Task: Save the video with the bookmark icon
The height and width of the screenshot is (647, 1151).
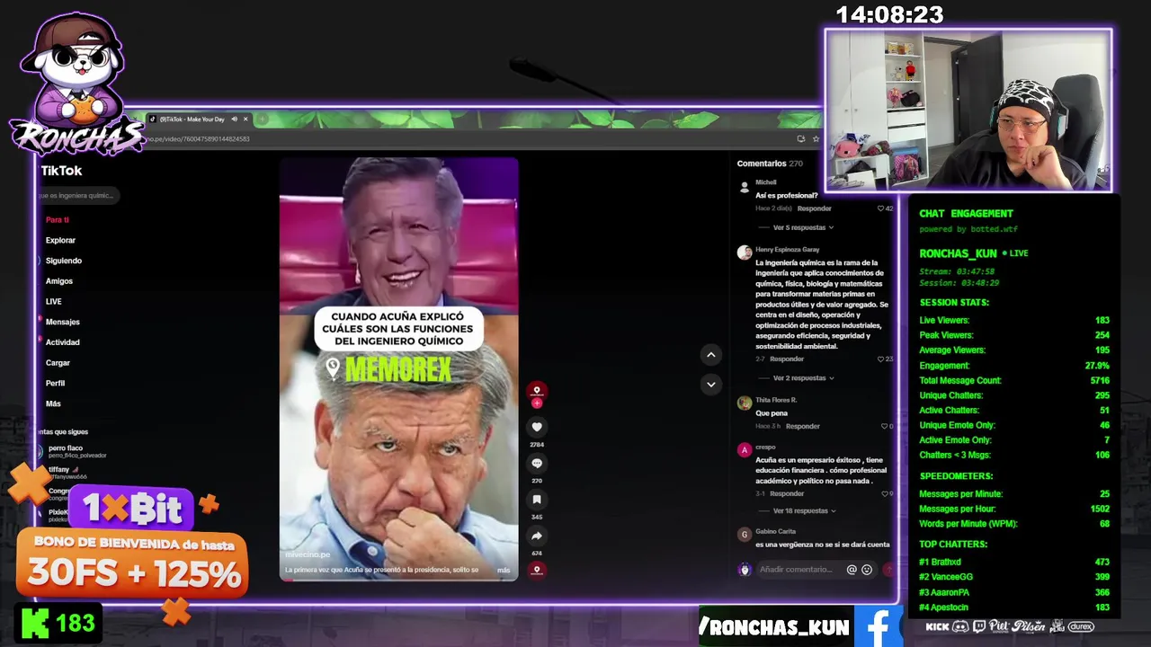Action: 537,500
